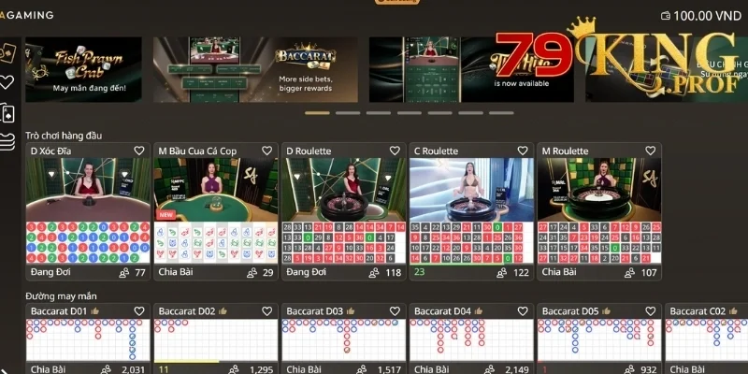Click the 100.00 VND balance display
This screenshot has width=748, height=374.
708,16
